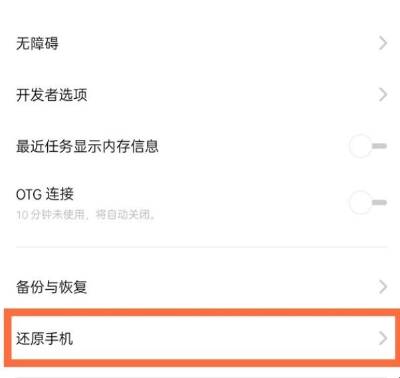Tap empty space right of the OTG subtitle

click(252, 216)
